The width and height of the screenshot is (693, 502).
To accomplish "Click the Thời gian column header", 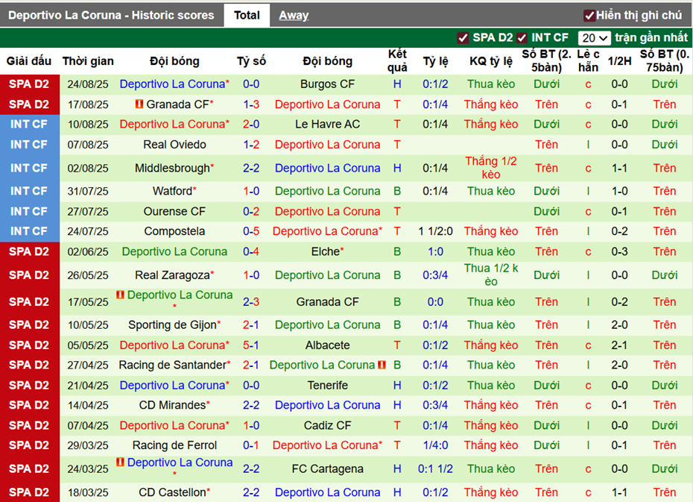I will [x=88, y=61].
